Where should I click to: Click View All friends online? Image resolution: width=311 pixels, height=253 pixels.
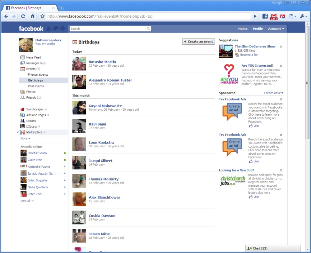coord(27,201)
